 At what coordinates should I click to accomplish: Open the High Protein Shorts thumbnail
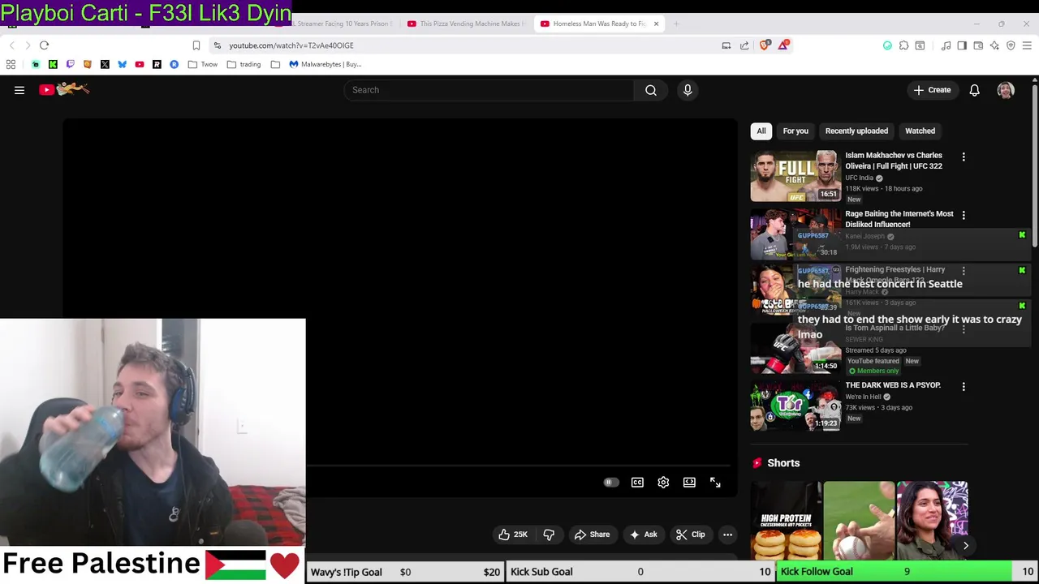[786, 520]
